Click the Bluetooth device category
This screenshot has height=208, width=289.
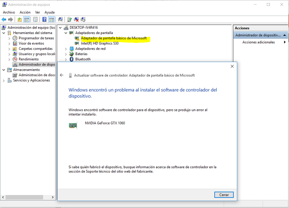83,59
